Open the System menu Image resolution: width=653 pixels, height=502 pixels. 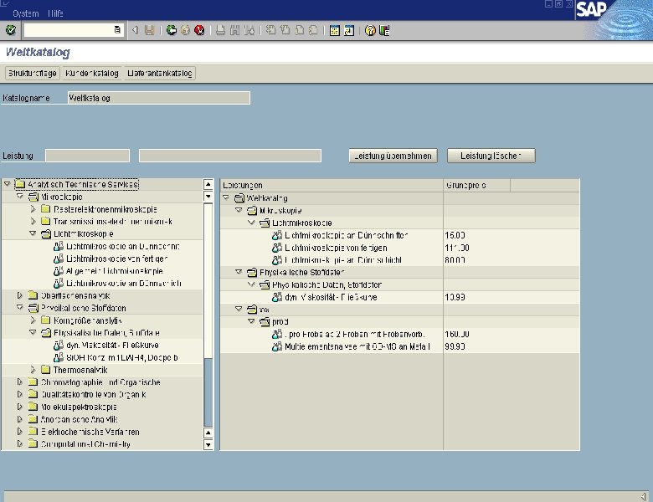coord(25,13)
